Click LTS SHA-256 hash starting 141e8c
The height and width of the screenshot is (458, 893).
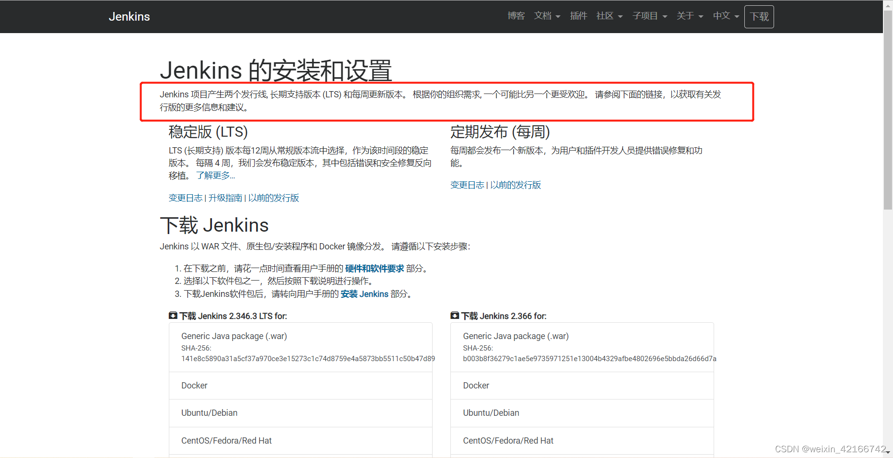tap(308, 359)
